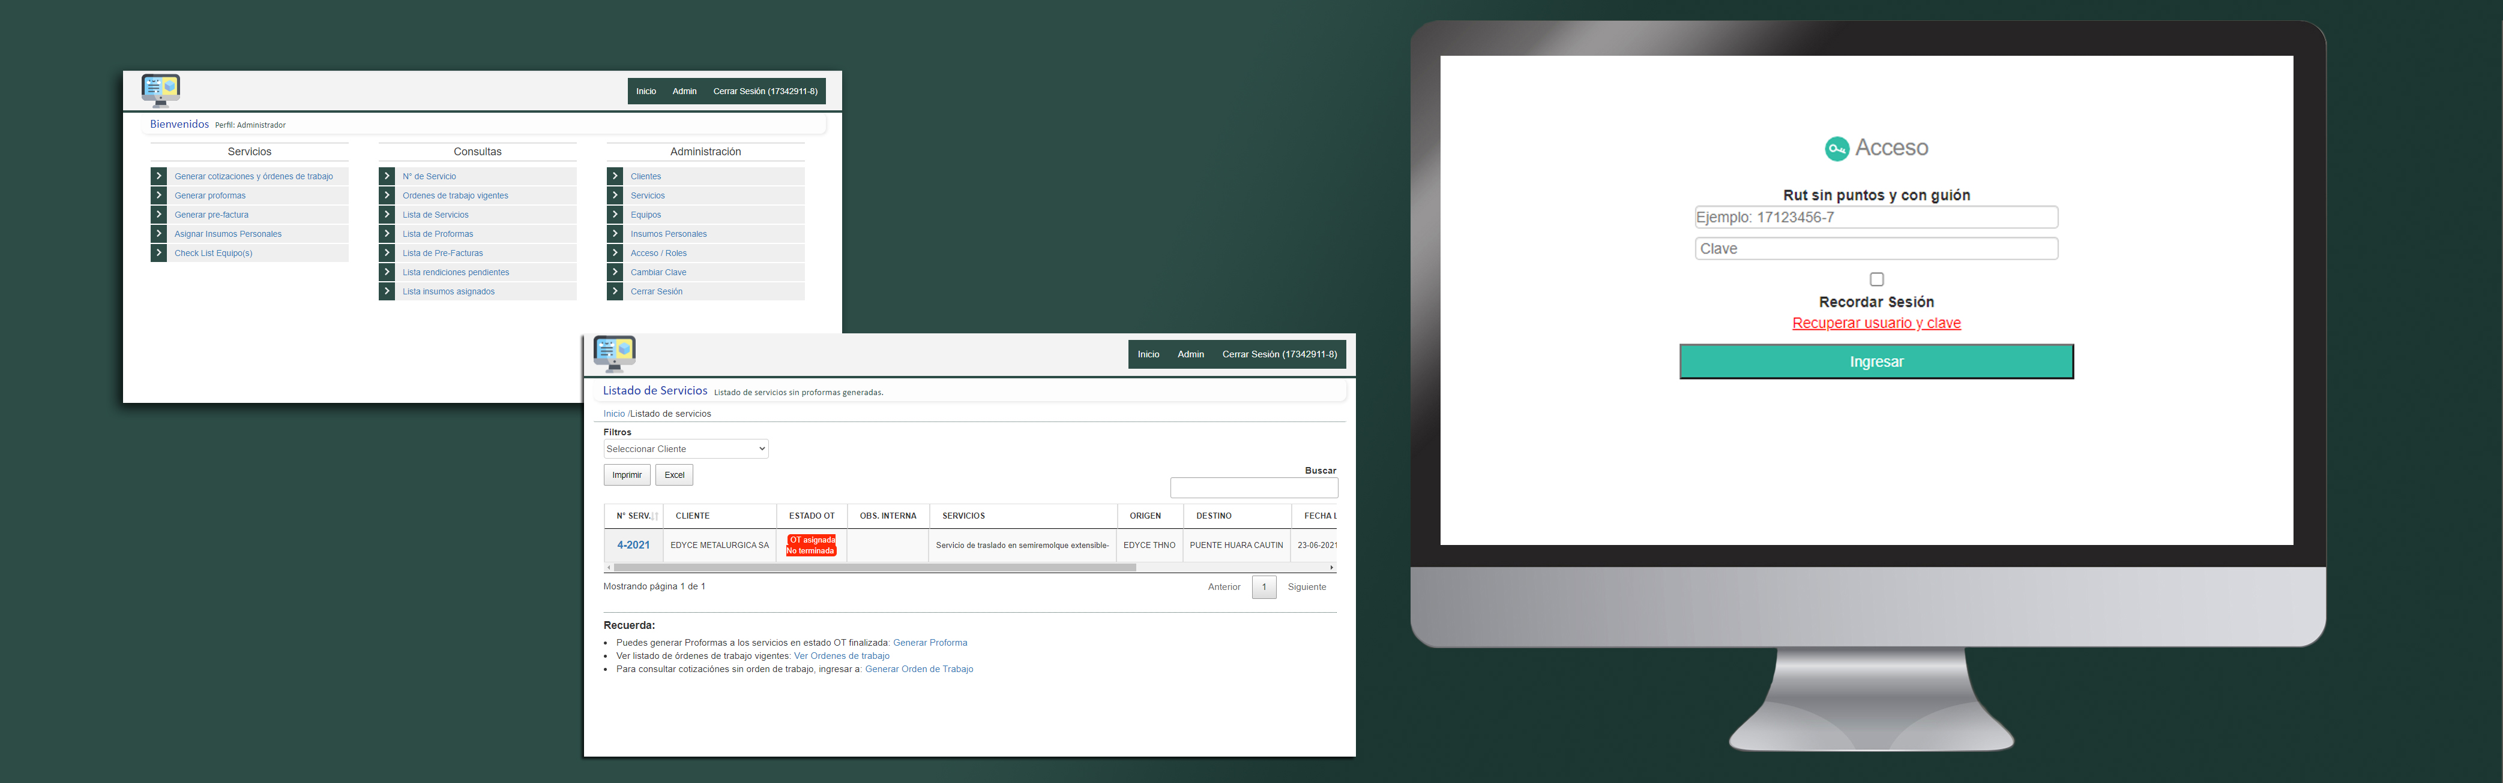Click Inicio in the Bienvenidos page navbar
Screen dimensions: 2503x783
[646, 91]
